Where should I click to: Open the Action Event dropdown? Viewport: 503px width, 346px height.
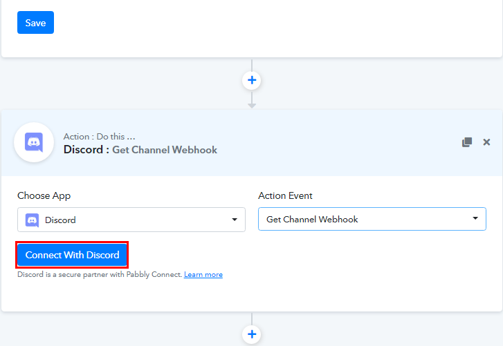pos(372,219)
